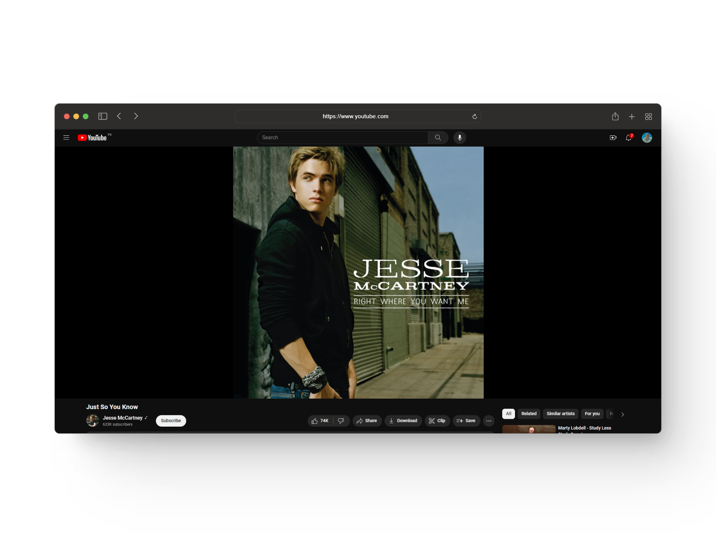The width and height of the screenshot is (716, 537).
Task: Start voice search with microphone icon
Action: 459,138
